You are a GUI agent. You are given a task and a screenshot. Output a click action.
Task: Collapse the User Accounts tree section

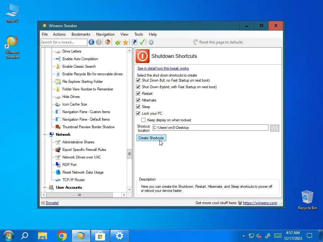pos(44,187)
